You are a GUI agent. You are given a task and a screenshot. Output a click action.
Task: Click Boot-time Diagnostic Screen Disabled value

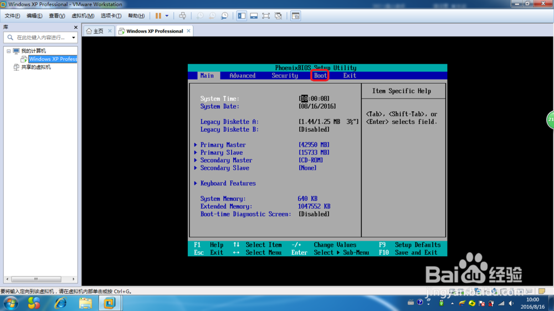tap(314, 214)
